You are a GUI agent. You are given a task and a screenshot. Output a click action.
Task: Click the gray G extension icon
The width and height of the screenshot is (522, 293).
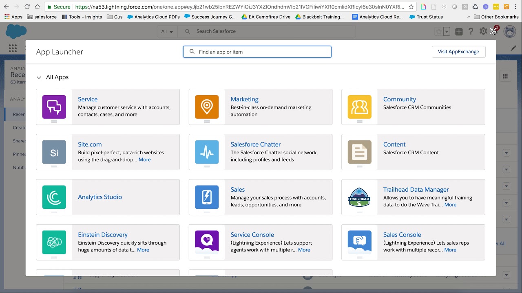tap(465, 7)
